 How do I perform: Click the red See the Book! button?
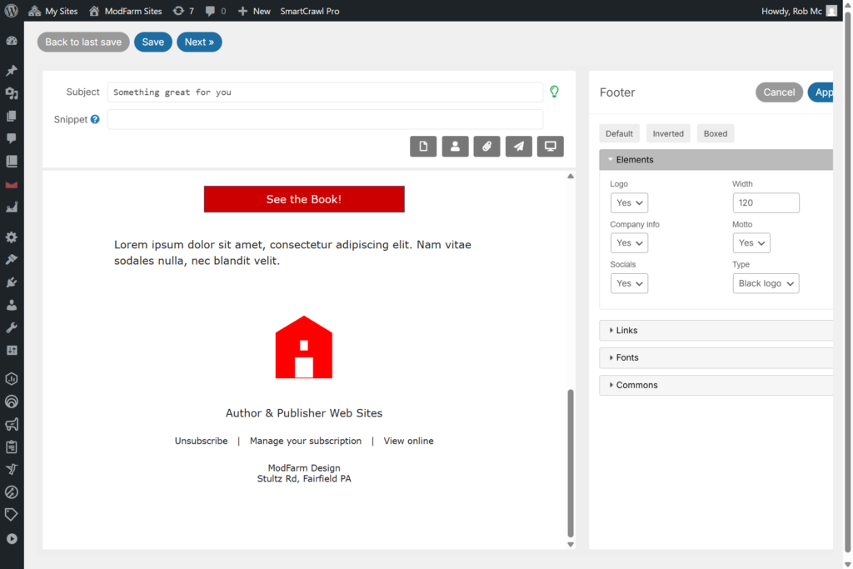point(304,199)
